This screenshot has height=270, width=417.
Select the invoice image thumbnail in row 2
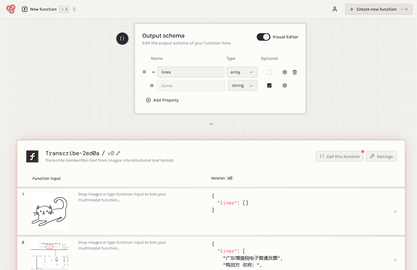(x=49, y=255)
